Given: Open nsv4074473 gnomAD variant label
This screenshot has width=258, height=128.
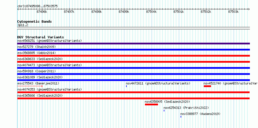Looking at the screenshot, I should tap(50, 65).
